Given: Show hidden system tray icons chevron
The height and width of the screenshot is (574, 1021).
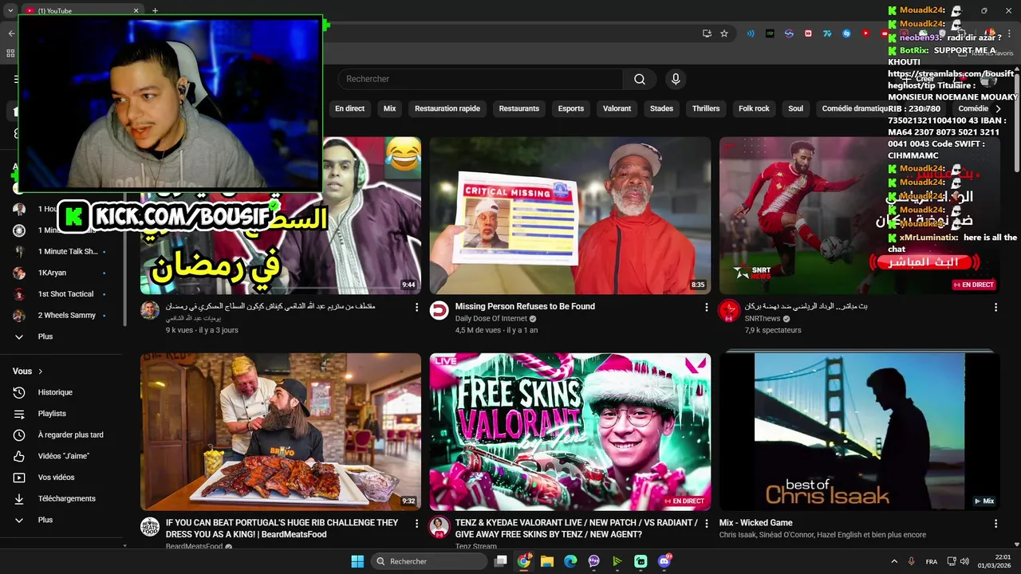Looking at the screenshot, I should [894, 561].
